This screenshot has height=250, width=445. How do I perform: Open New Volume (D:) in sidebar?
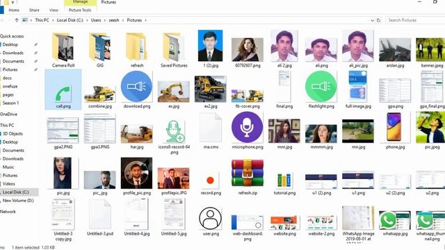(x=18, y=201)
